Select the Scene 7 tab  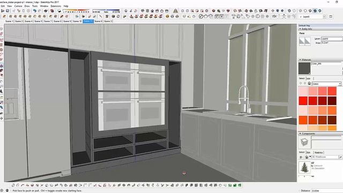click(x=48, y=21)
